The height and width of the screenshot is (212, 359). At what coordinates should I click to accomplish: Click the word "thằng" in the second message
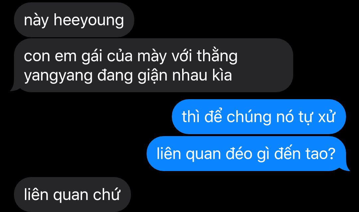(x=217, y=56)
